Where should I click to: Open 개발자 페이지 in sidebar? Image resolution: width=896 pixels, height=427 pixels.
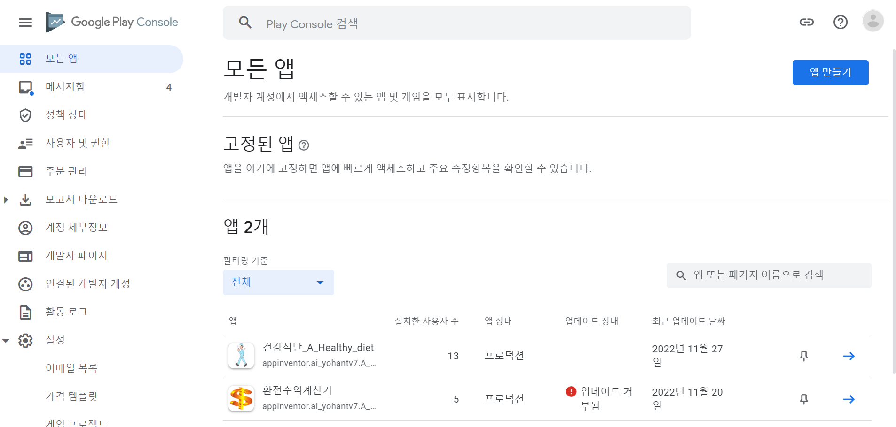click(x=92, y=256)
